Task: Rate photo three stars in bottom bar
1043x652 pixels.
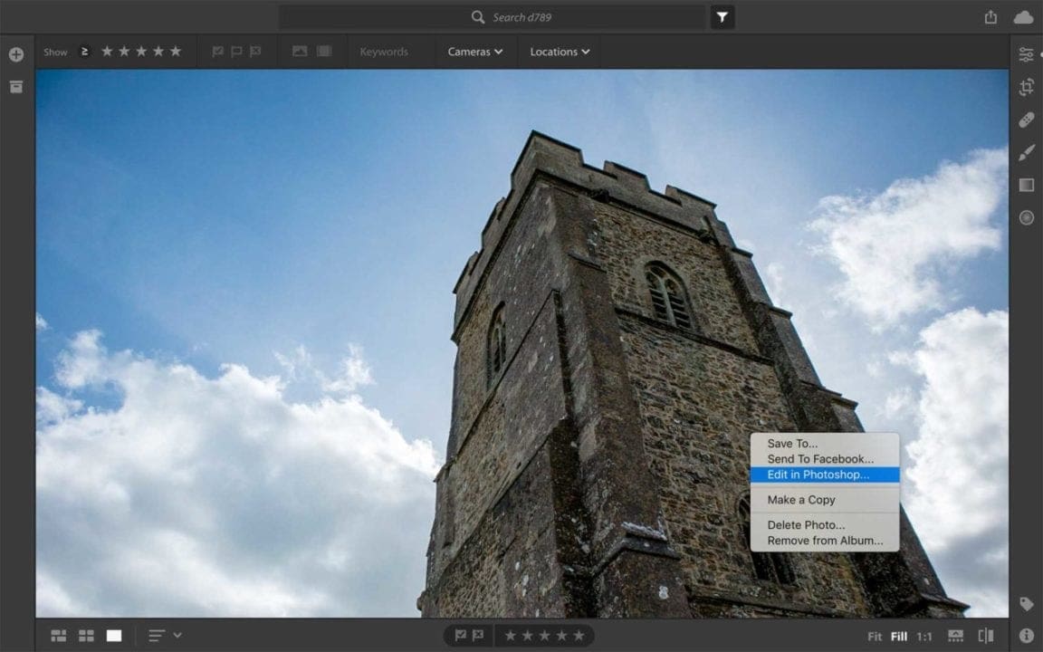Action: tap(545, 636)
